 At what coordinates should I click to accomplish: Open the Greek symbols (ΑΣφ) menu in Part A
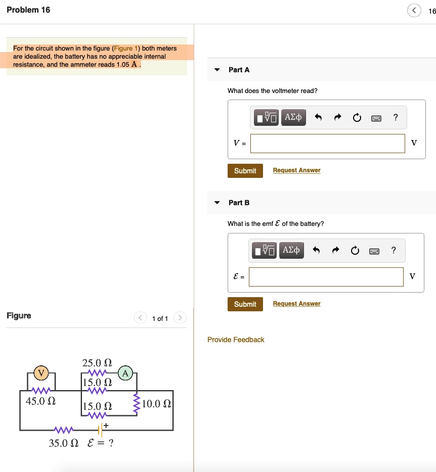[x=293, y=117]
